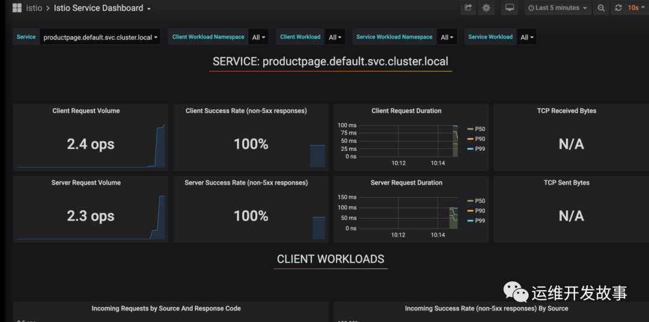Click the 2.3 ops server volume value
Viewport: 649px width, 322px height.
pyautogui.click(x=91, y=216)
